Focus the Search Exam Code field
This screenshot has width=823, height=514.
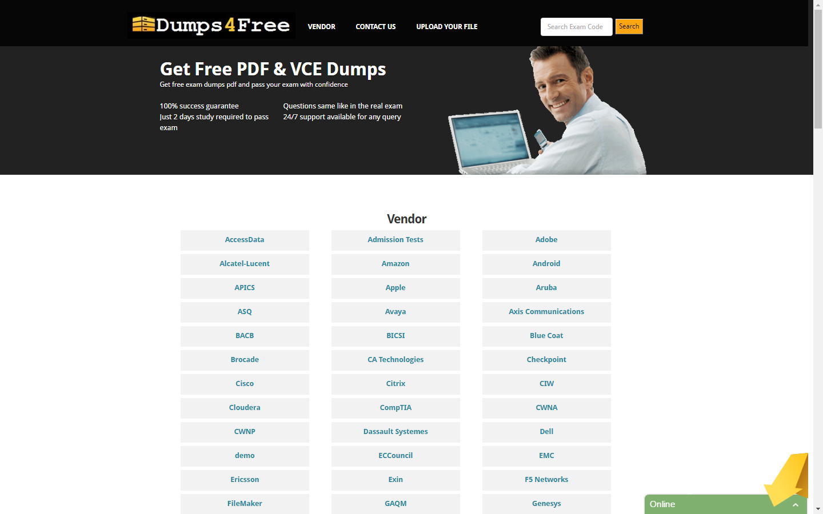(576, 27)
